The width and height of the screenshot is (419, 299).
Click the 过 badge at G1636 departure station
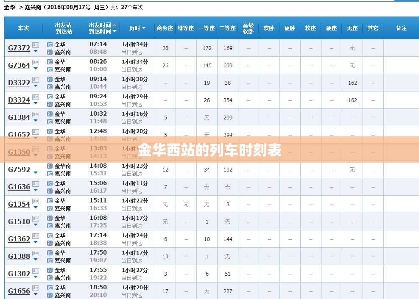click(x=50, y=183)
